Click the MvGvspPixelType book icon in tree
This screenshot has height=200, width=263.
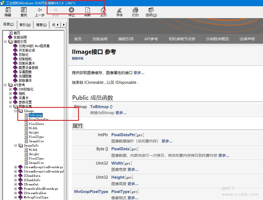click(x=21, y=197)
